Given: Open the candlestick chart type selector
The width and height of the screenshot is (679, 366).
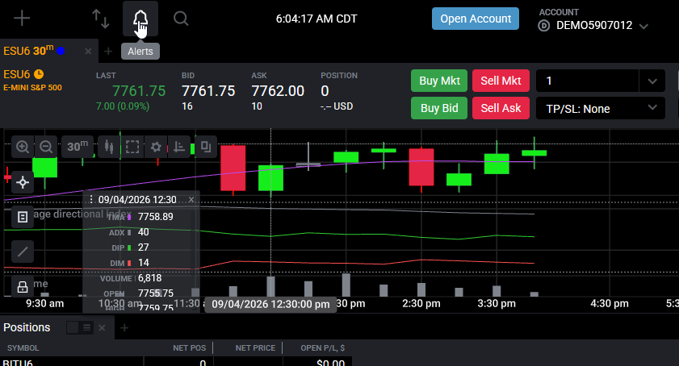Looking at the screenshot, I should point(109,147).
